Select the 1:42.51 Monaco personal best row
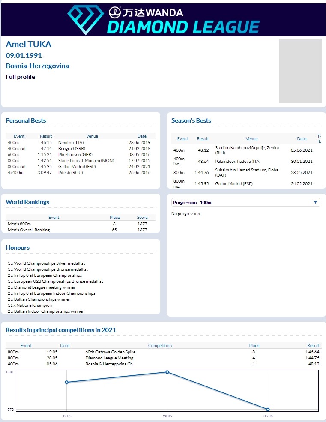Viewport: 326px width, 422px height. click(80, 160)
